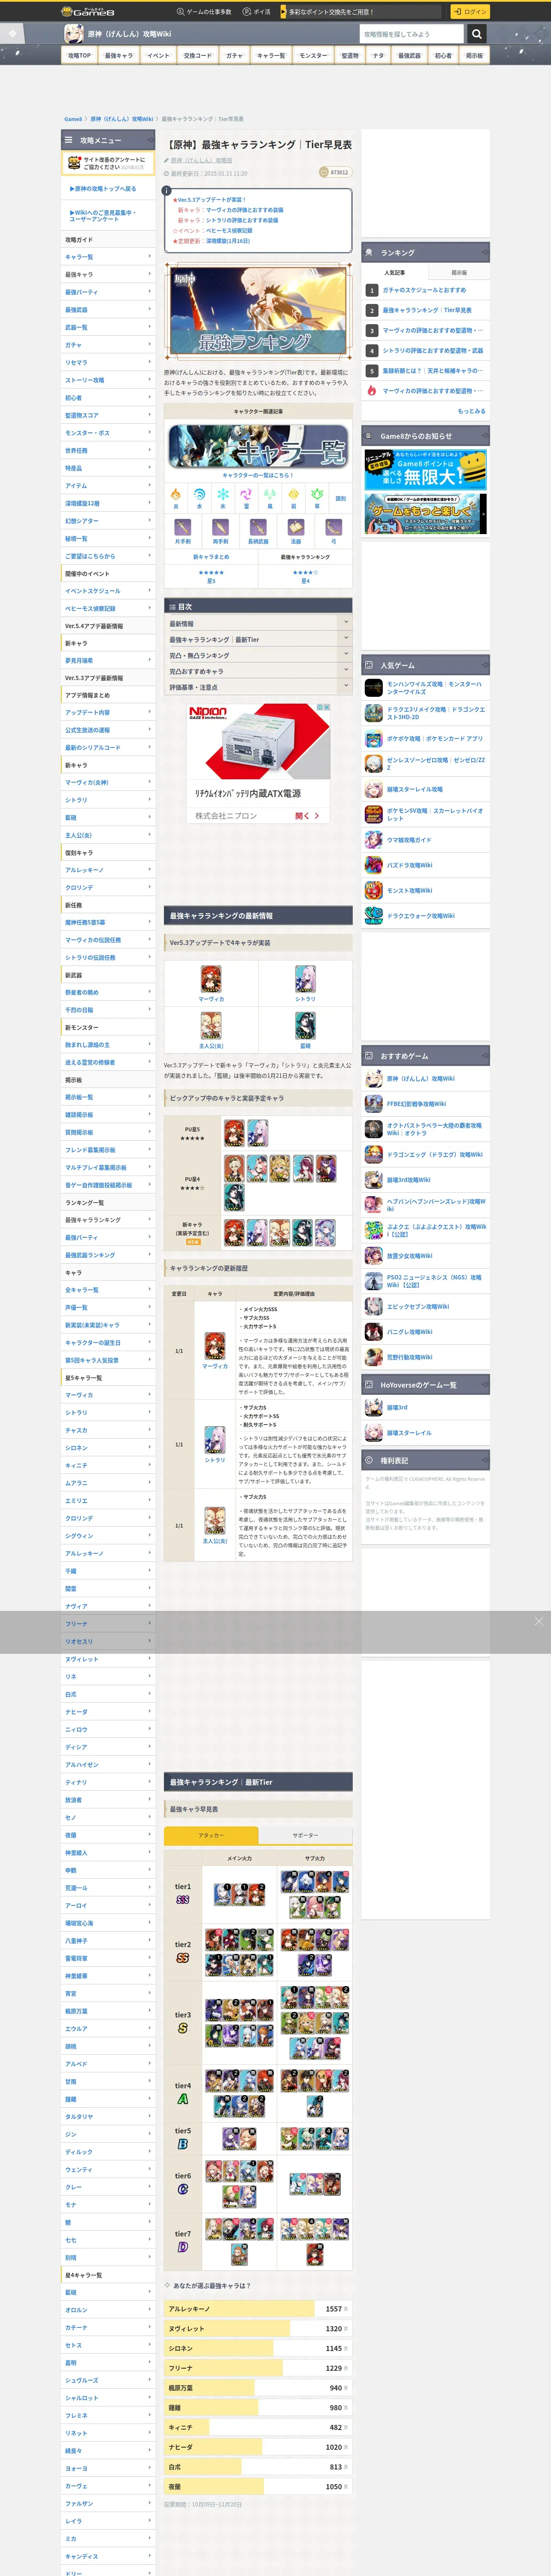Open the 星4 four-star characters link
Image resolution: width=551 pixels, height=2576 pixels.
(305, 577)
